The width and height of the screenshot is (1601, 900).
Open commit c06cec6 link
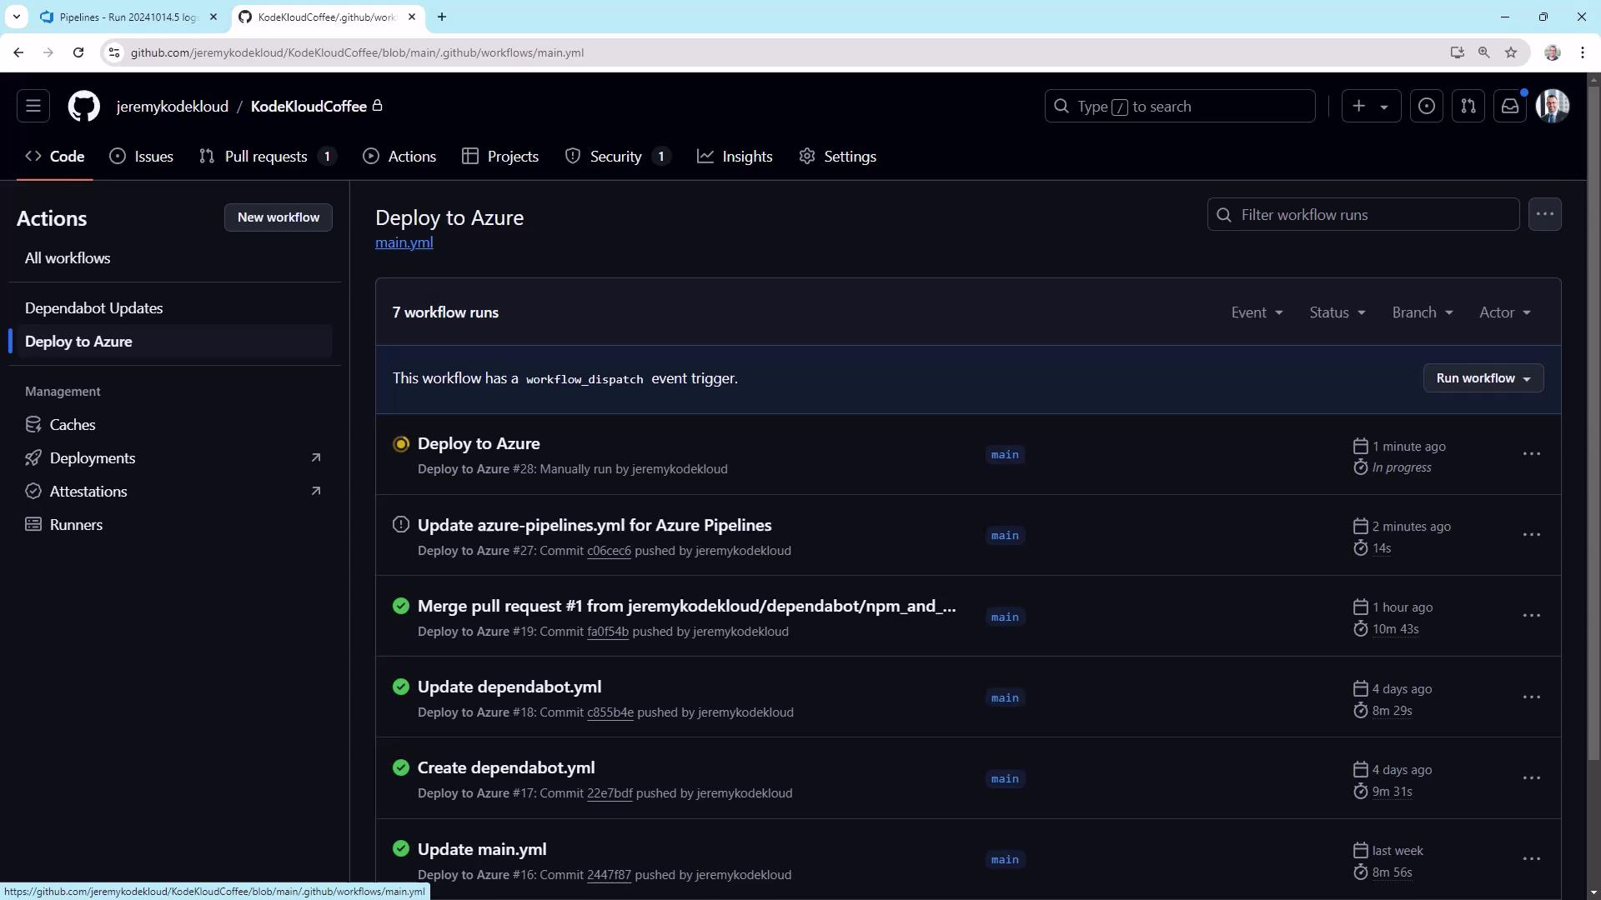click(609, 551)
